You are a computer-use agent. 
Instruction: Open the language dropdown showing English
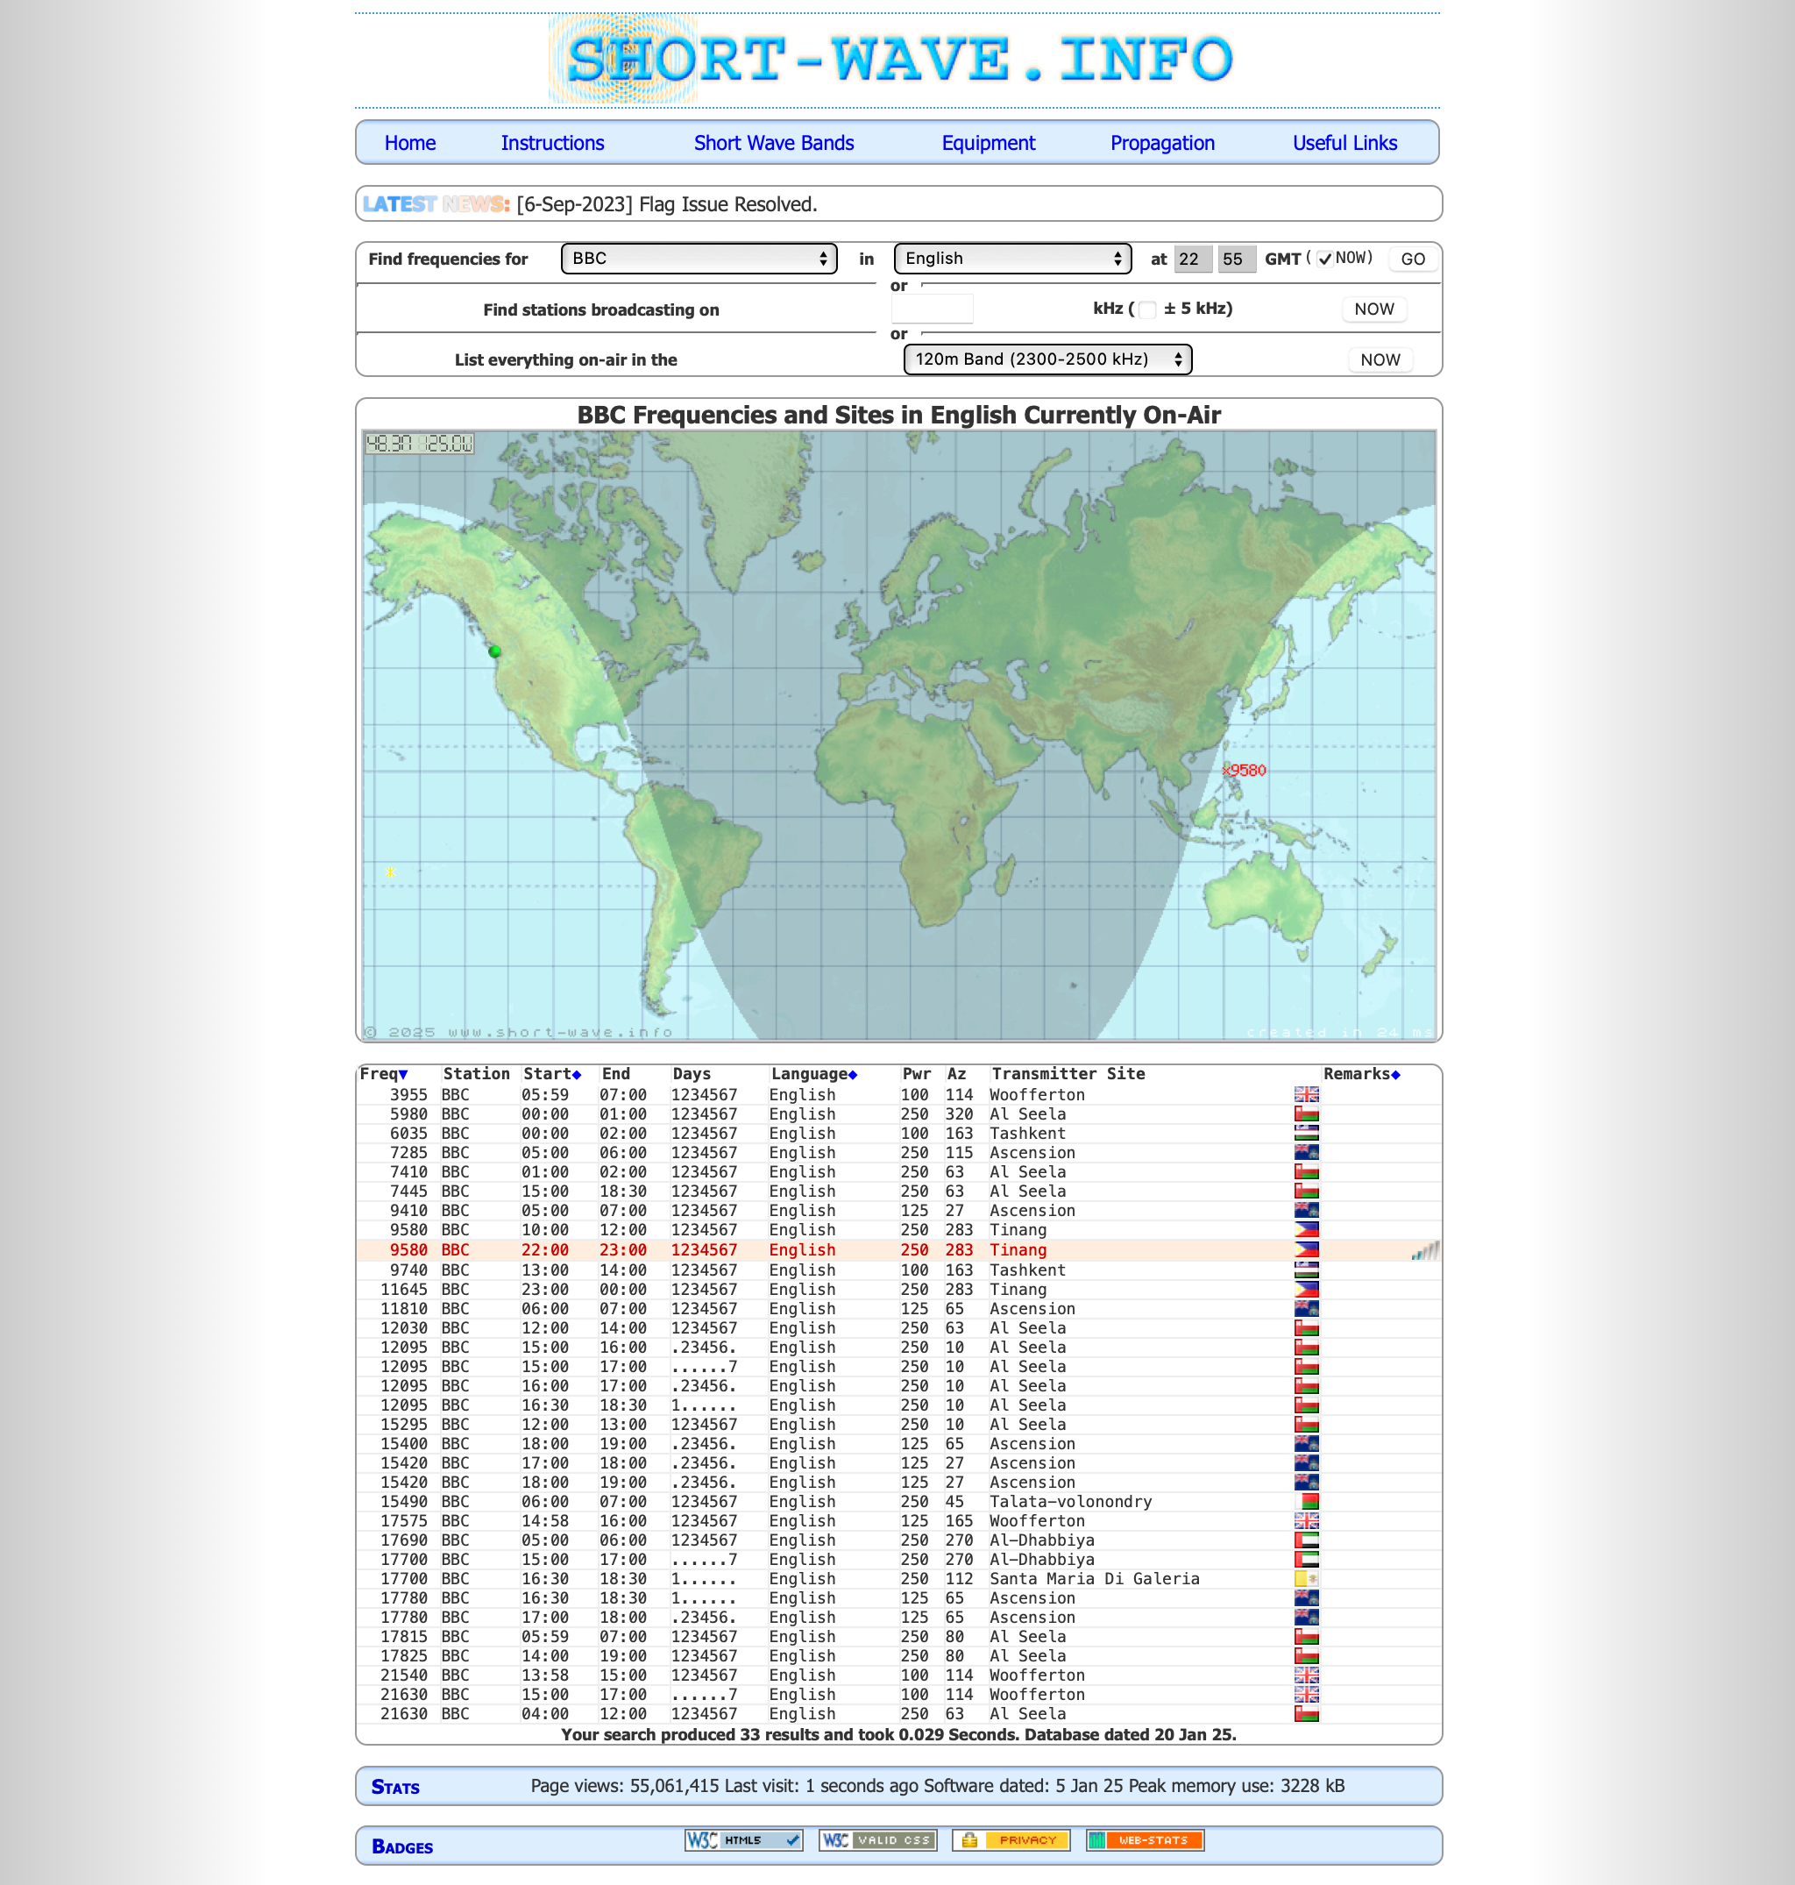[1011, 259]
